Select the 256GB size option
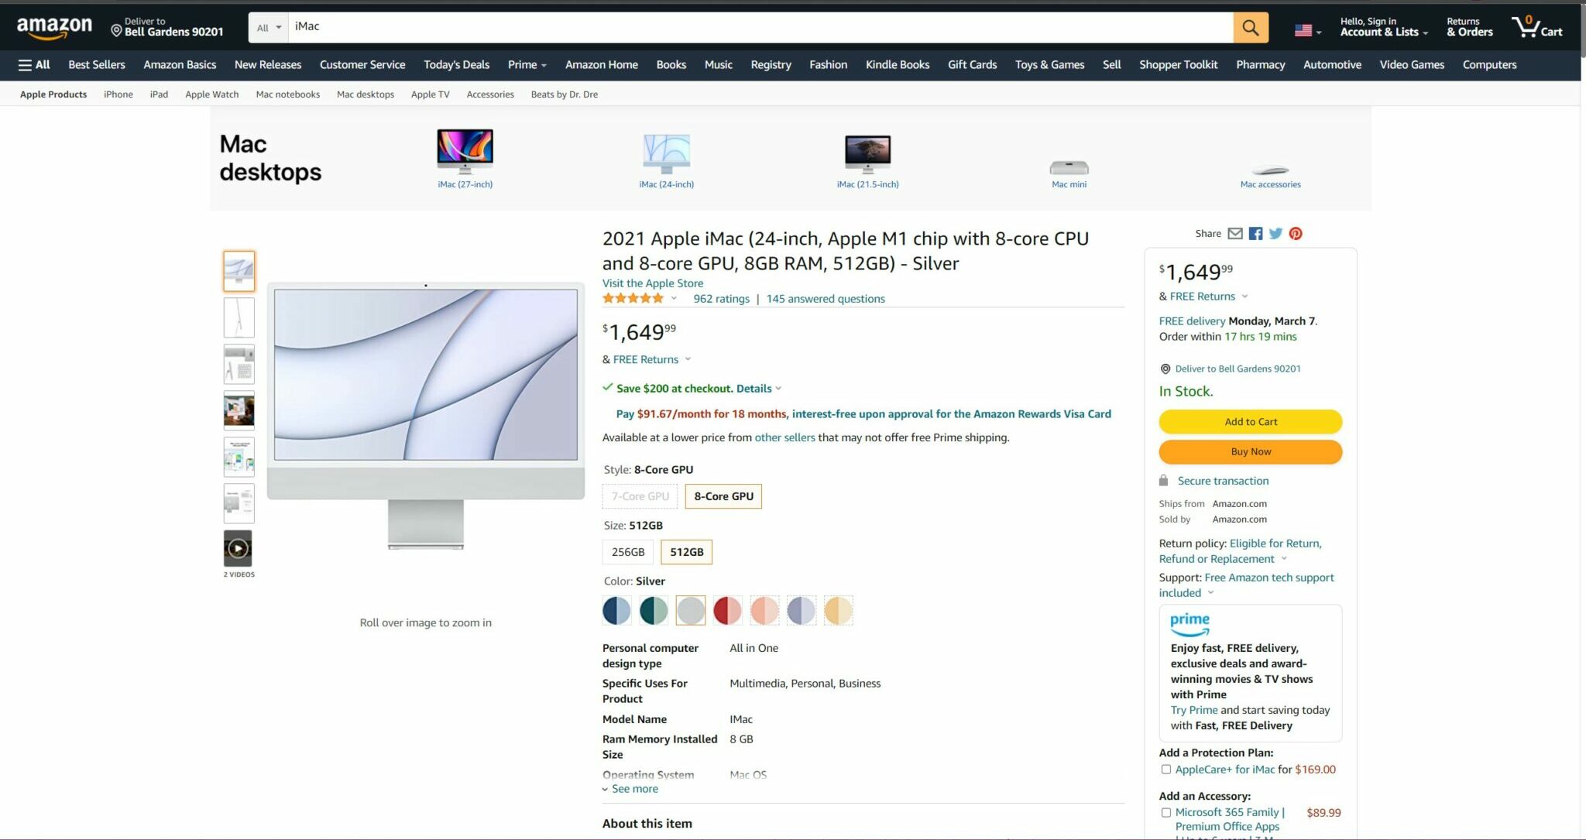Screen dimensions: 1586x840 pyautogui.click(x=627, y=552)
